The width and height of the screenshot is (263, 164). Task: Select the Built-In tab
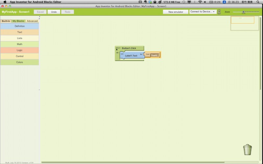[6, 21]
